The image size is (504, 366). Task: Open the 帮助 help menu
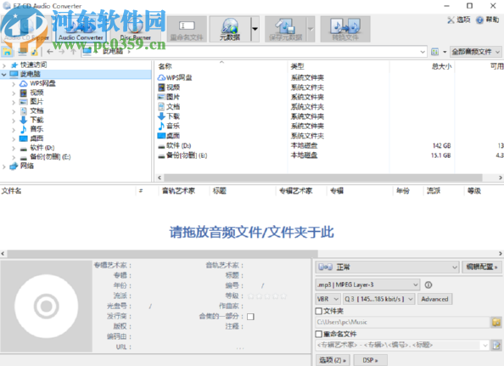pos(488,20)
